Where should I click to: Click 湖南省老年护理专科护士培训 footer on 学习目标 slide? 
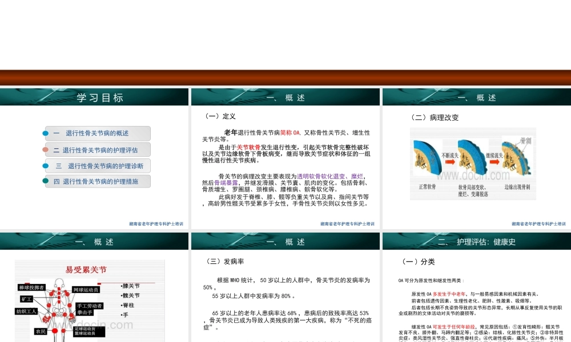pos(156,224)
